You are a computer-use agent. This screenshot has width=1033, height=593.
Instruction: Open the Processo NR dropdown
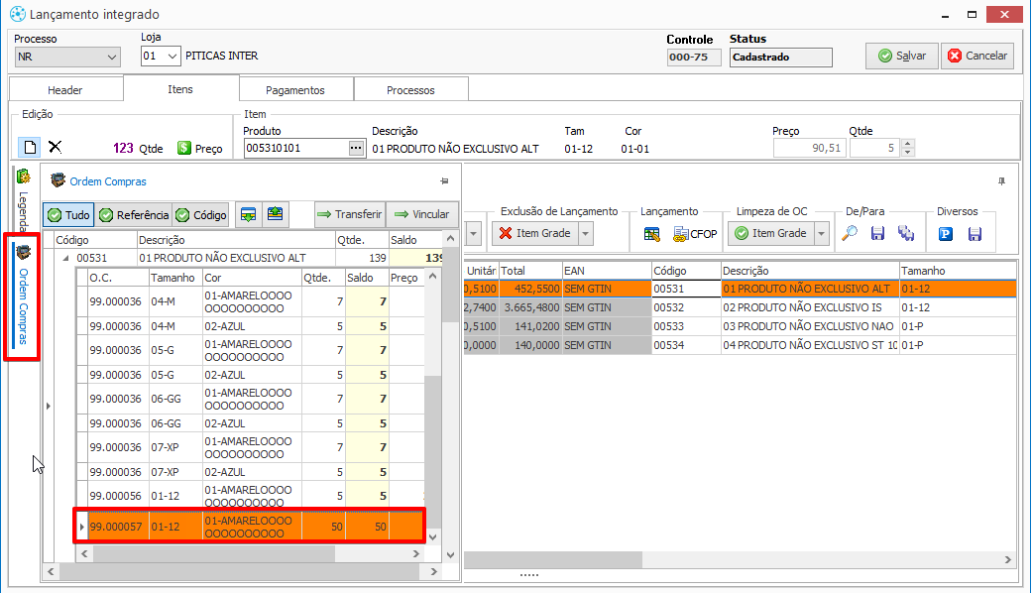point(111,57)
